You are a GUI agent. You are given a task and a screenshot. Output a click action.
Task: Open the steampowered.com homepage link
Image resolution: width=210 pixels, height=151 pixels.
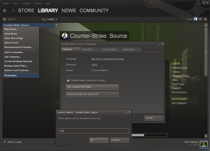(108, 59)
